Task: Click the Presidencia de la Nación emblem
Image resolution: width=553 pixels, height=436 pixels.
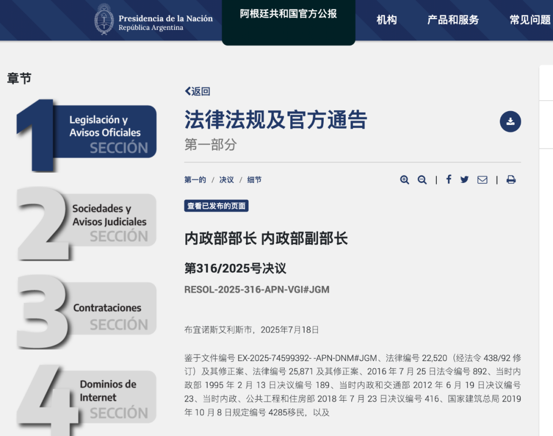Action: coord(104,20)
